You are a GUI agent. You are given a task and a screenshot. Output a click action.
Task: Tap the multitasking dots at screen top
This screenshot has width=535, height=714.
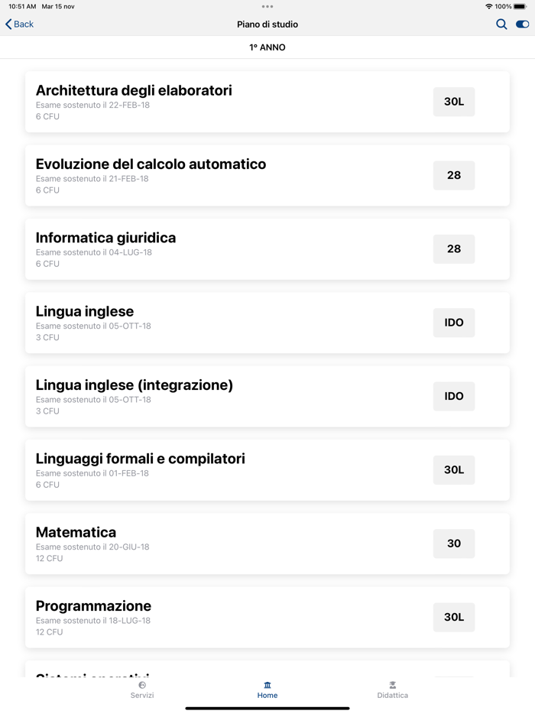267,6
